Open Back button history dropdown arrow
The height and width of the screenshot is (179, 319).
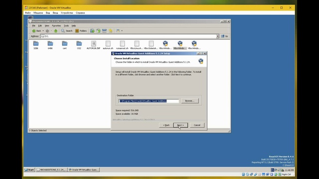pos(43,31)
